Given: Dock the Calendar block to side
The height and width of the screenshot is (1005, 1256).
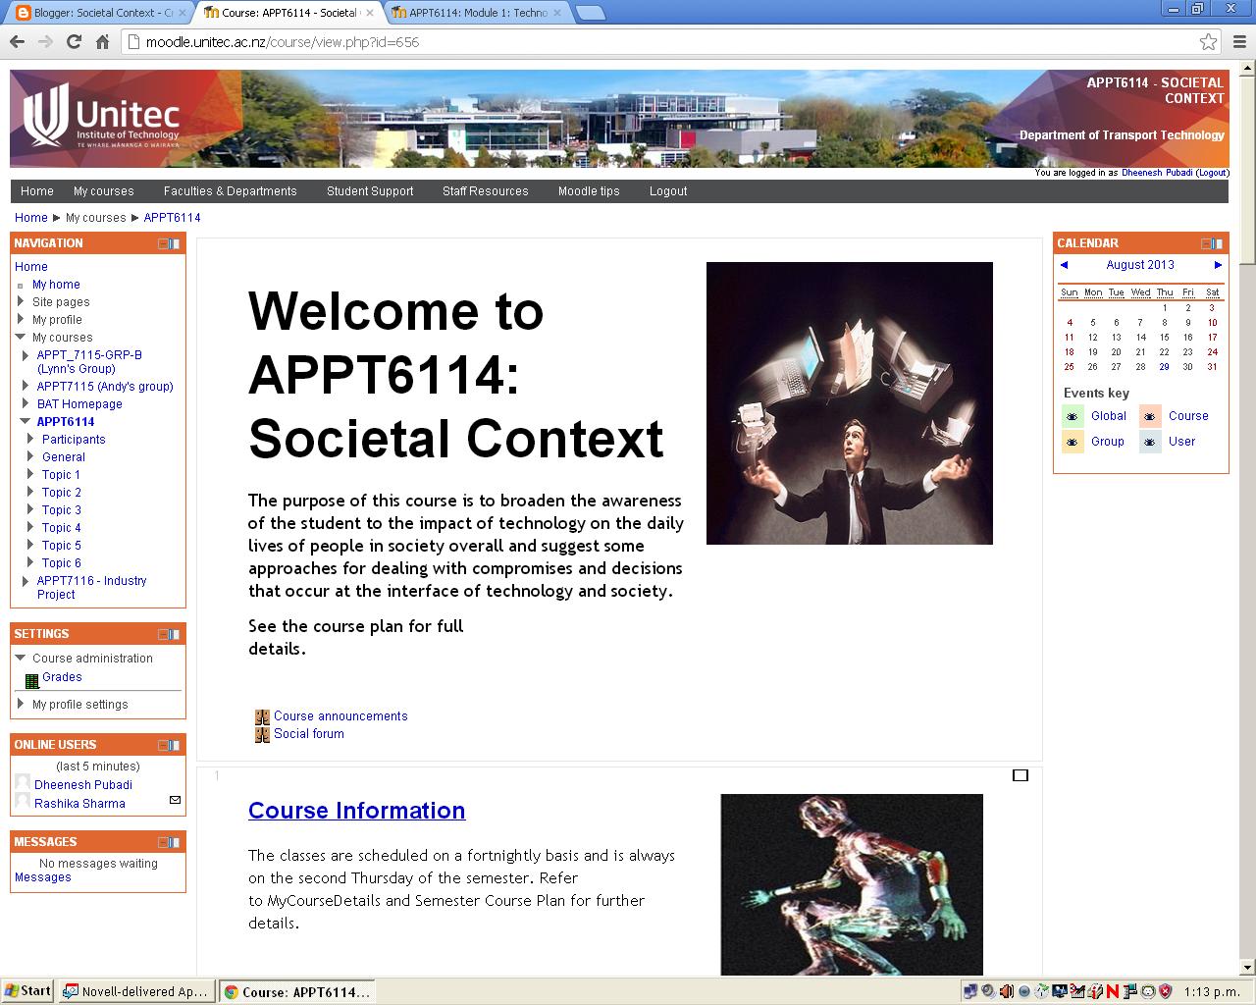Looking at the screenshot, I should tap(1218, 243).
